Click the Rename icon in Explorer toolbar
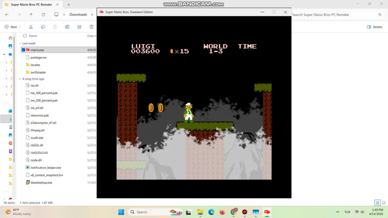Screen dimensions: 388x218 [x=67, y=27]
